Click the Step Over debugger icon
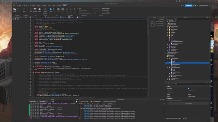 (71, 9)
